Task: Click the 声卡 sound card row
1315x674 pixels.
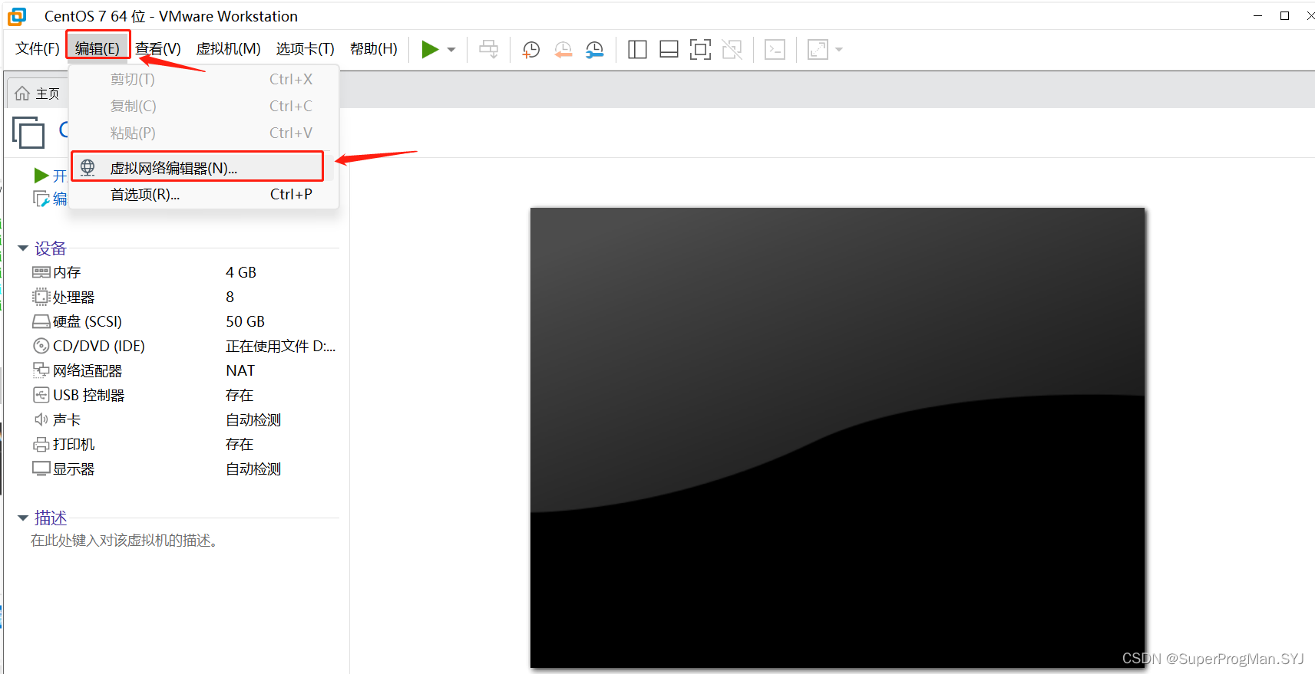Action: click(184, 420)
